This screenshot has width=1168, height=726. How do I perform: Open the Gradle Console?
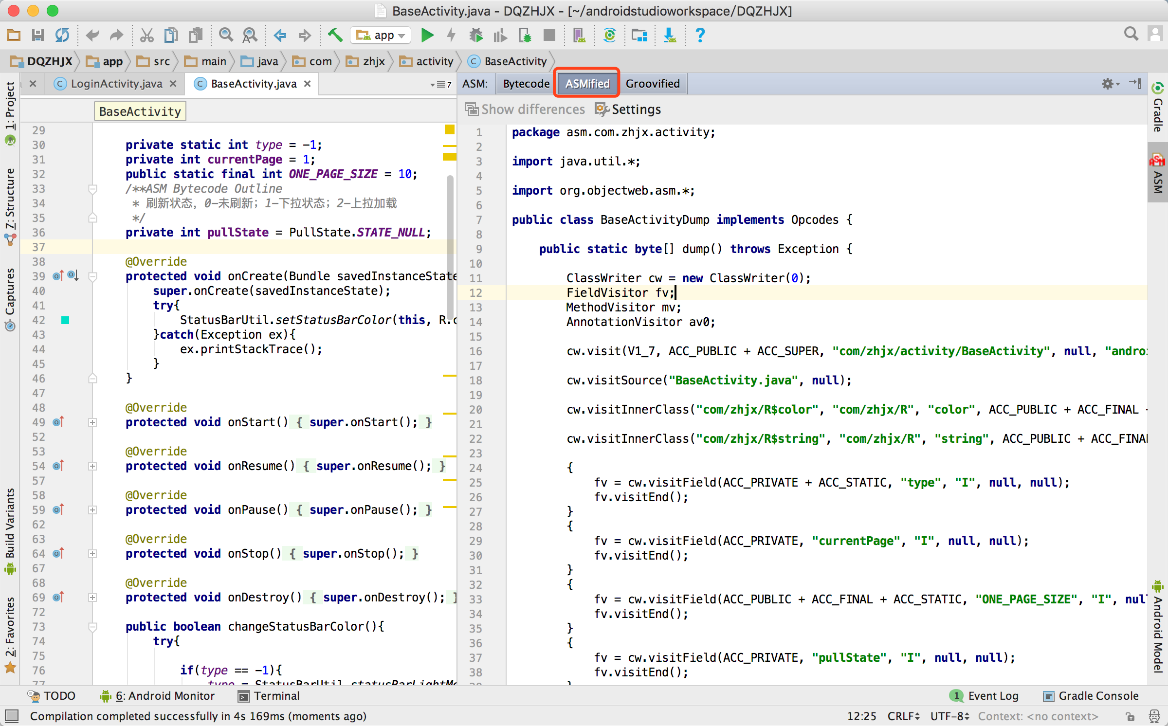[1091, 696]
